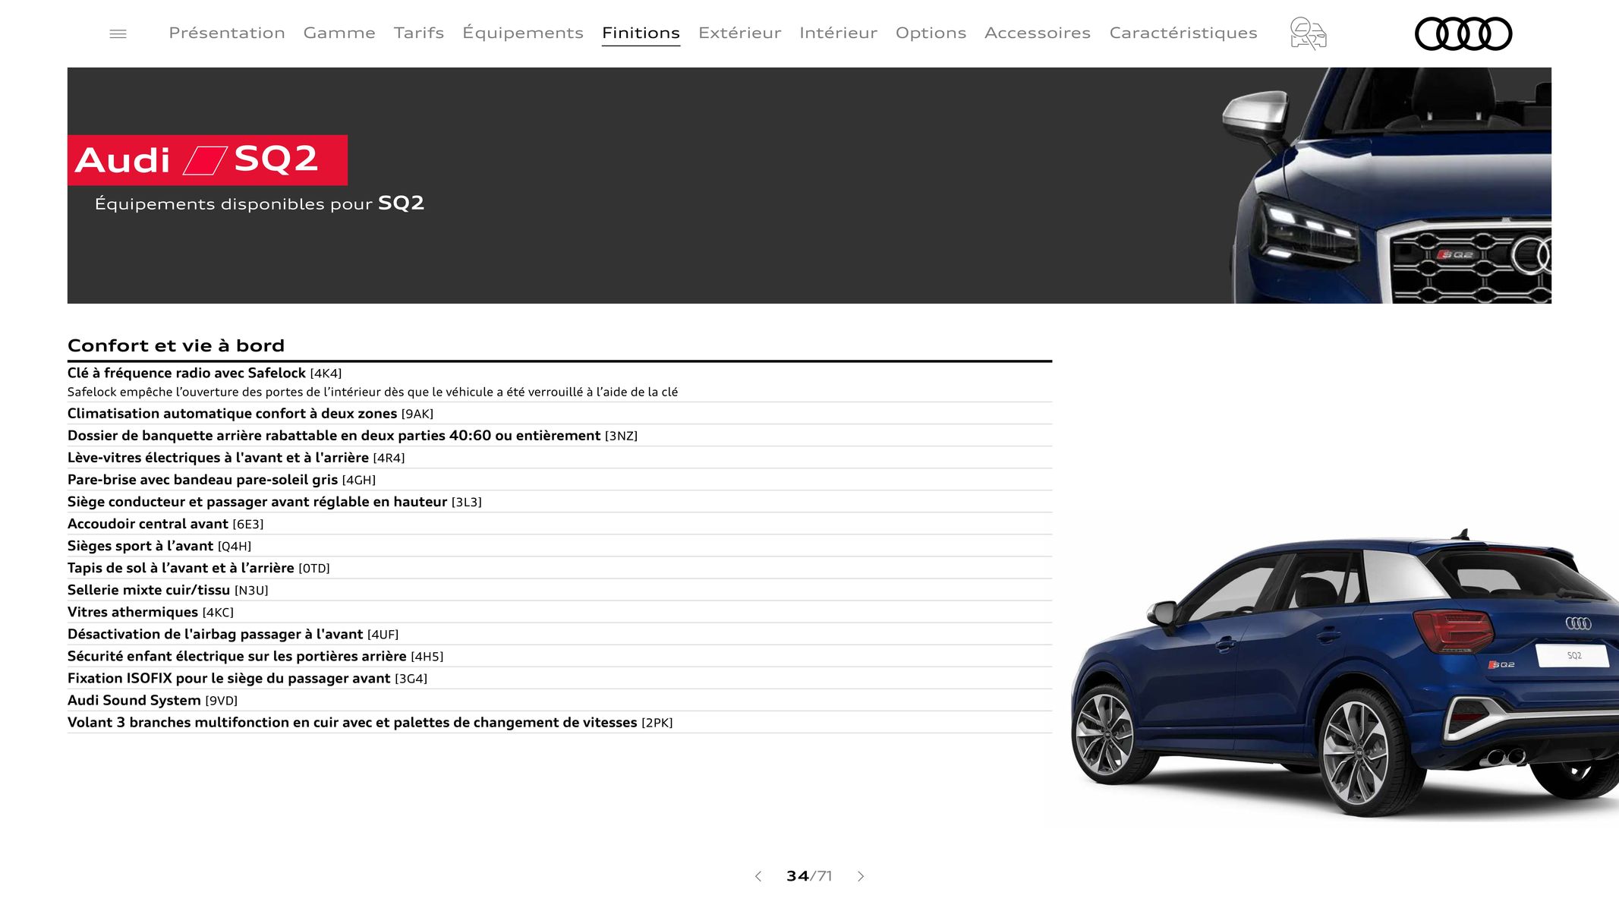Select the Finitions tab

(641, 33)
